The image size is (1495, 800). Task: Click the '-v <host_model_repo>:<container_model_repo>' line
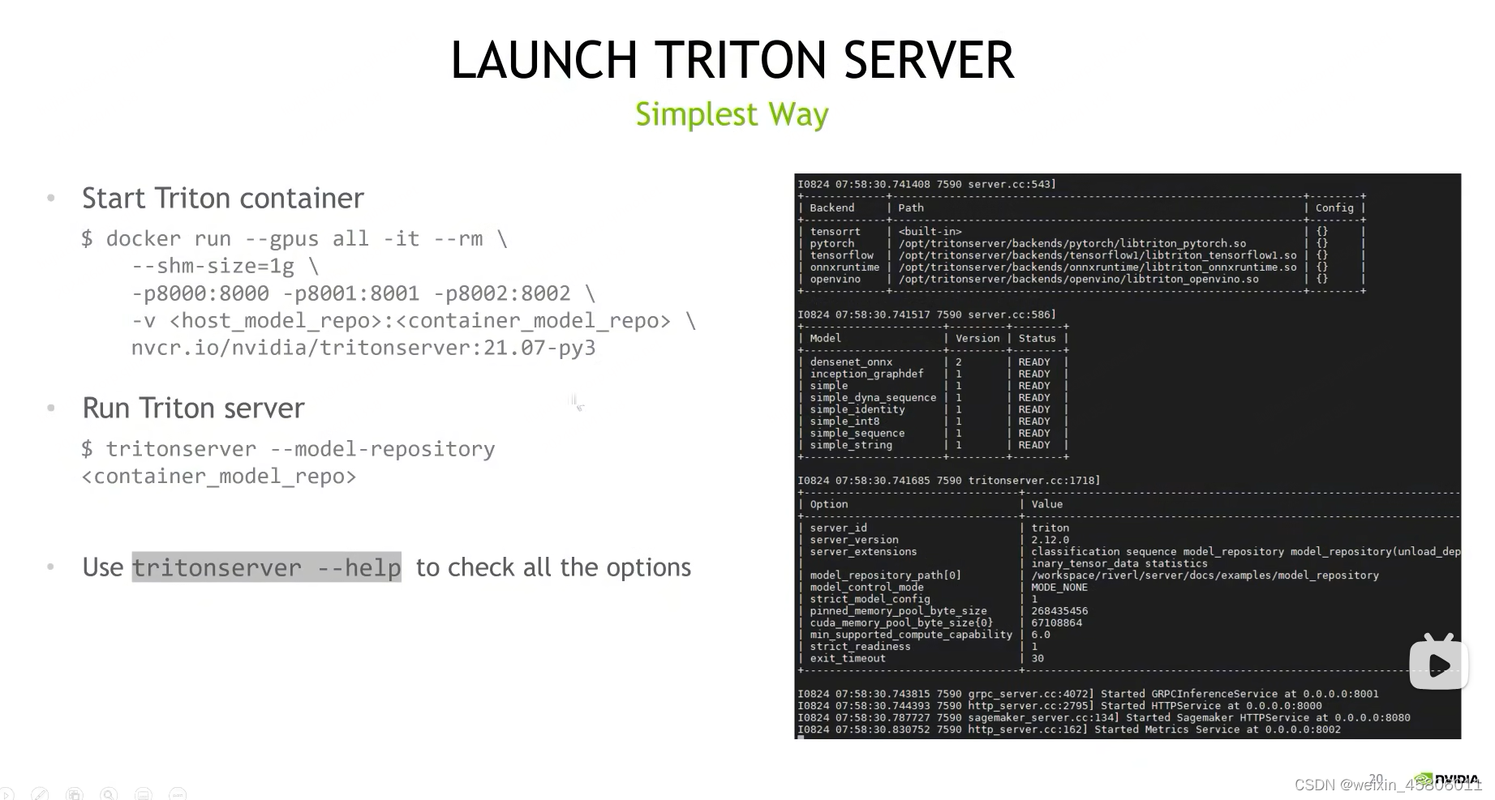414,321
